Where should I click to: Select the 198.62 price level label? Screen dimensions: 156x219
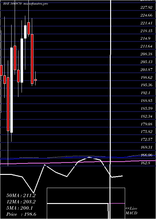(x=146, y=78)
